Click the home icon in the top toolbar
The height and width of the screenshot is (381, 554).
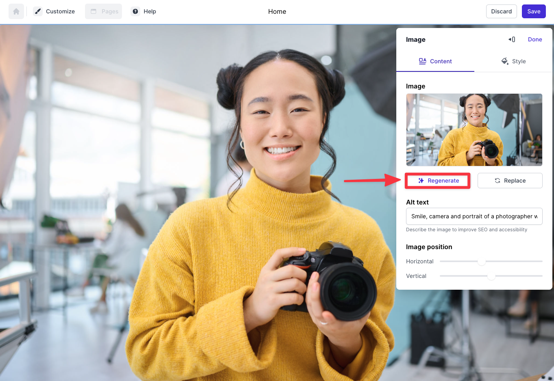point(16,11)
